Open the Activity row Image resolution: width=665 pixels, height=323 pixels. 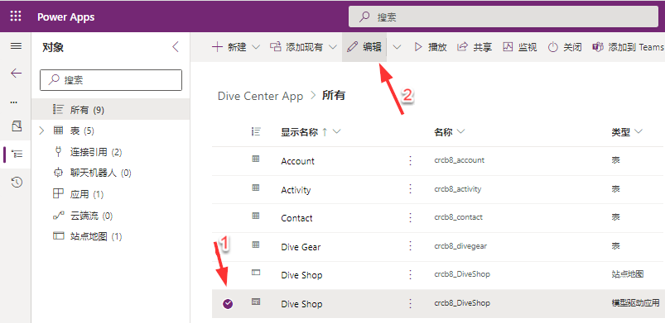[x=296, y=190]
